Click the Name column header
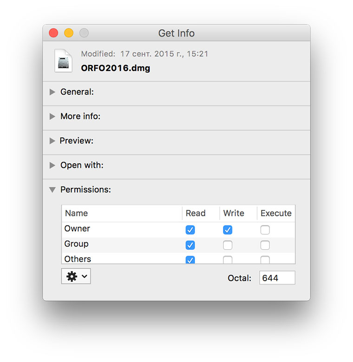 click(x=122, y=213)
